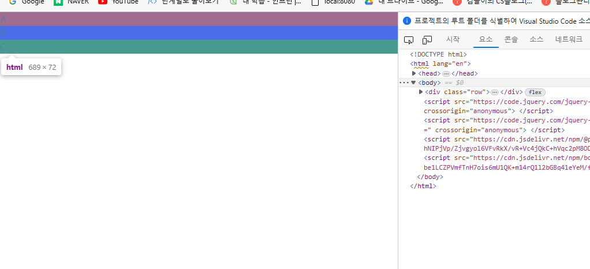
Task: Click the local:8080 bookmark page icon
Action: (316, 2)
